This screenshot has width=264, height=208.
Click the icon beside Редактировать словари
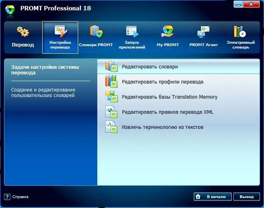tap(111, 66)
